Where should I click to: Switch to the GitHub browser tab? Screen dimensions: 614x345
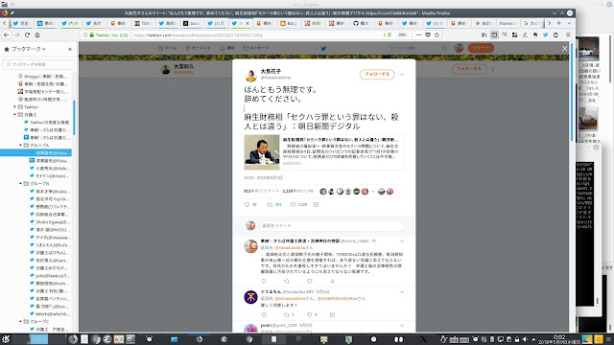pos(362,23)
